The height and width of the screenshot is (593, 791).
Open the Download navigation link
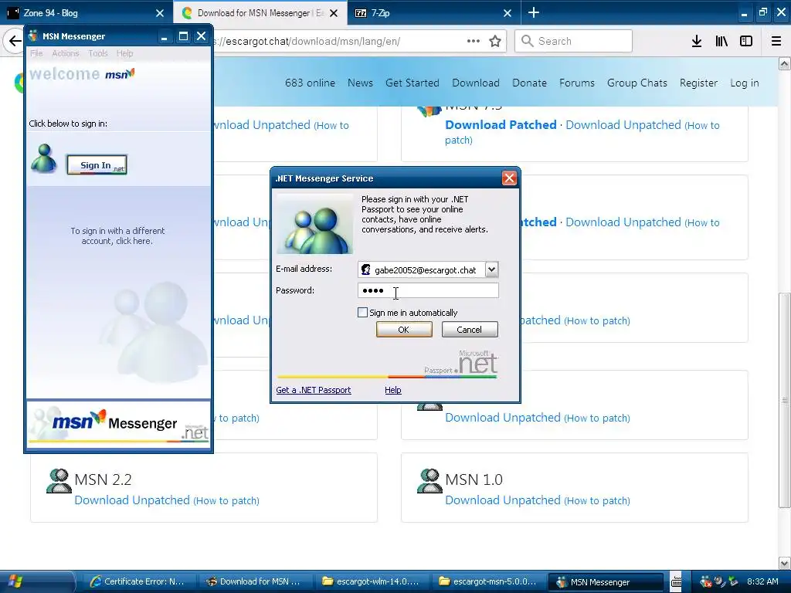tap(476, 83)
